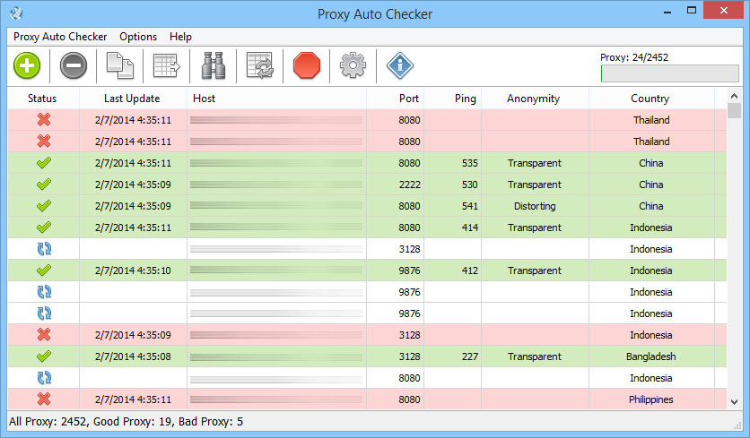This screenshot has width=750, height=438.
Task: Click the green check status for ping 414
Action: click(44, 228)
